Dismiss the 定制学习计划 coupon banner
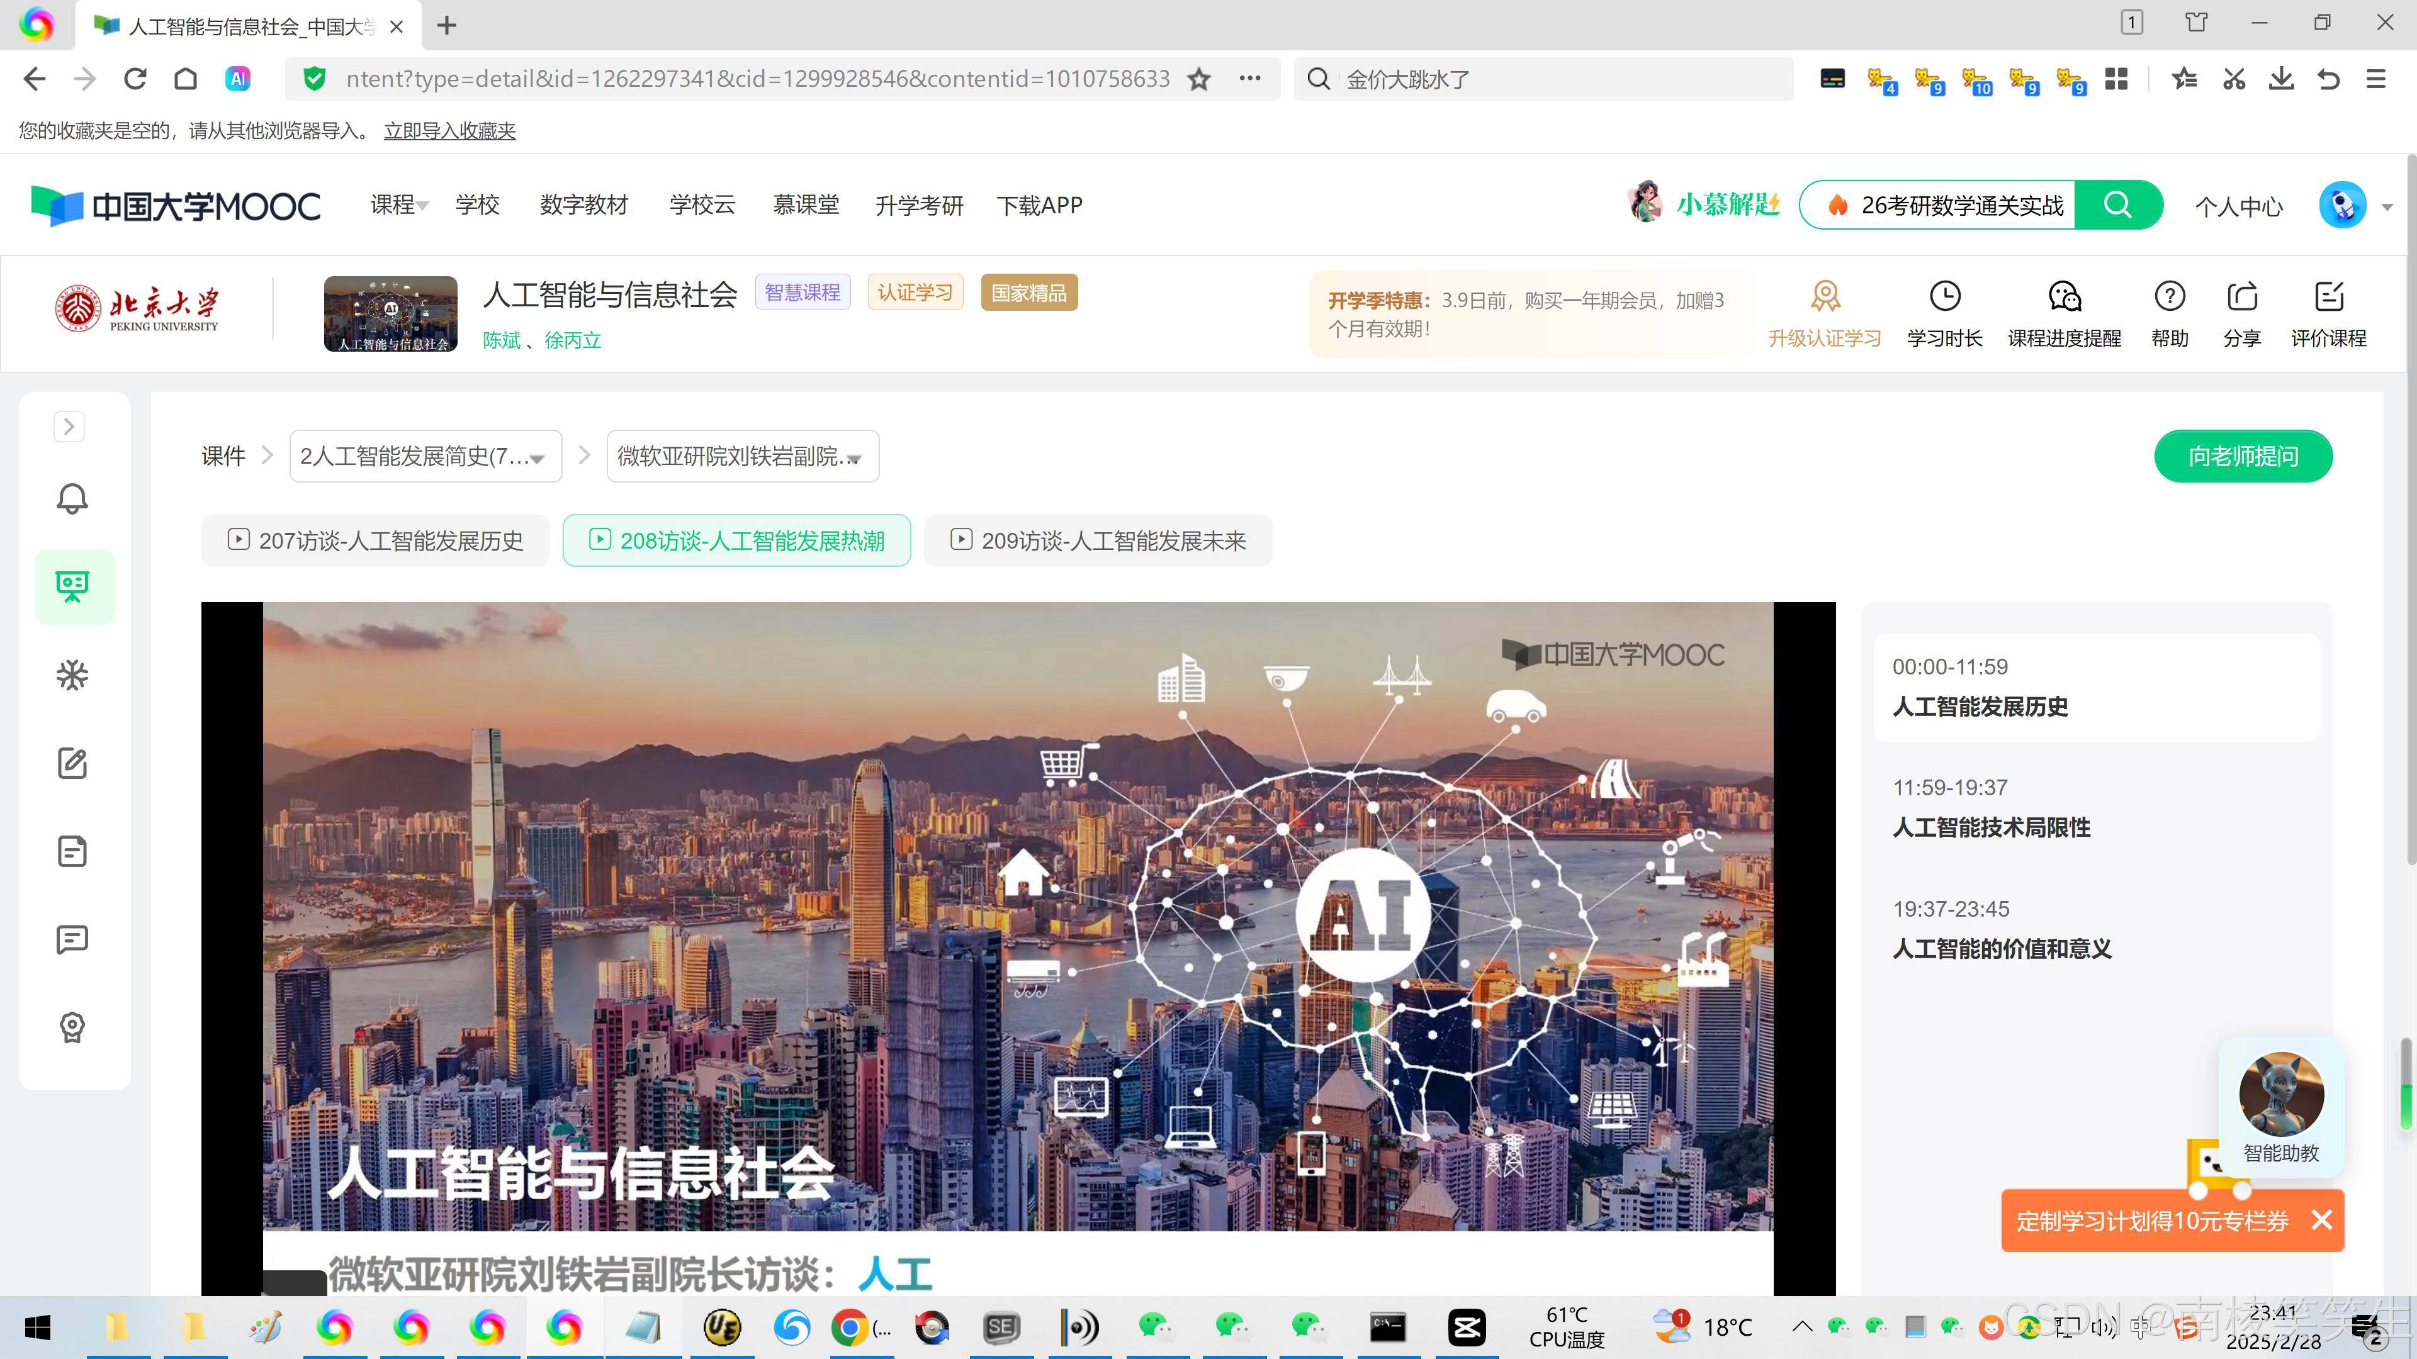This screenshot has width=2417, height=1359. (2324, 1220)
